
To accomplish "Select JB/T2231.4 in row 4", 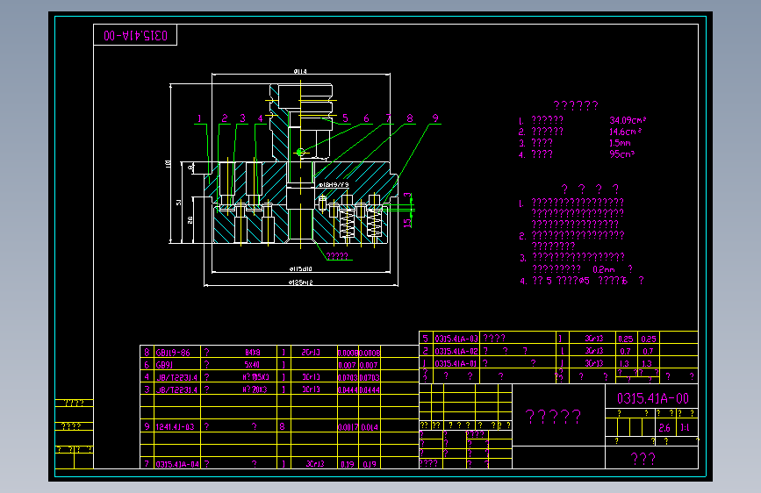I will point(176,377).
